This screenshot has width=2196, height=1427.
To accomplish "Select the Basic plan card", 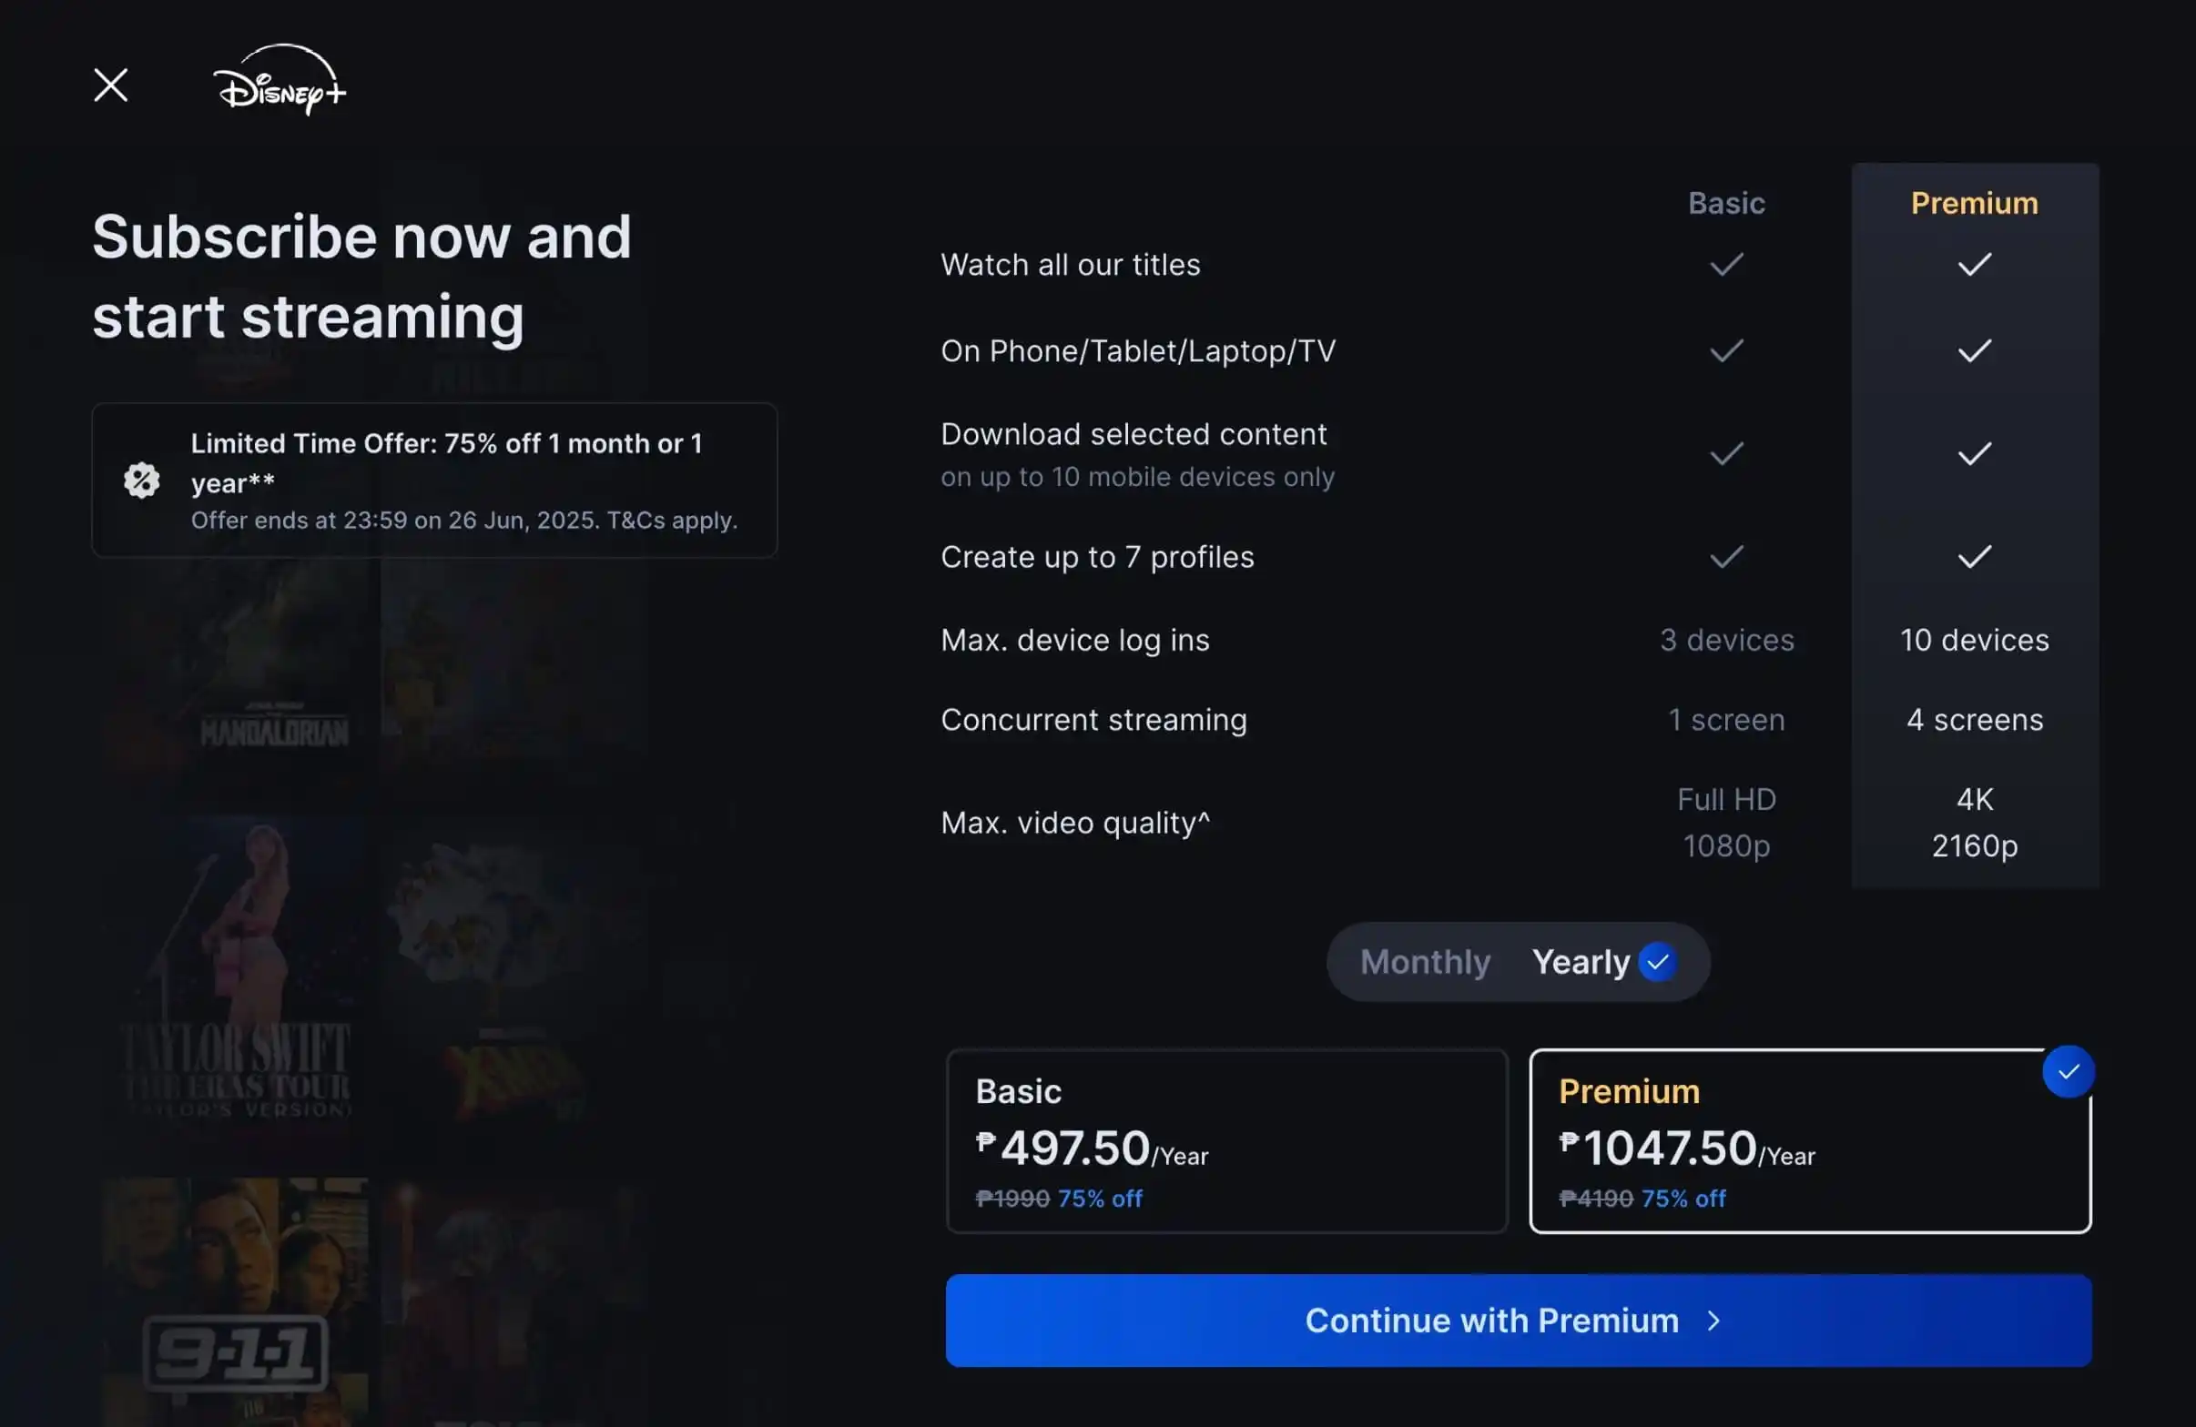I will point(1226,1143).
